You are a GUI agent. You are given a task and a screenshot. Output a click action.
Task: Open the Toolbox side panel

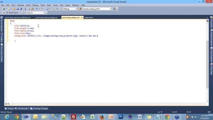[x=2, y=37]
